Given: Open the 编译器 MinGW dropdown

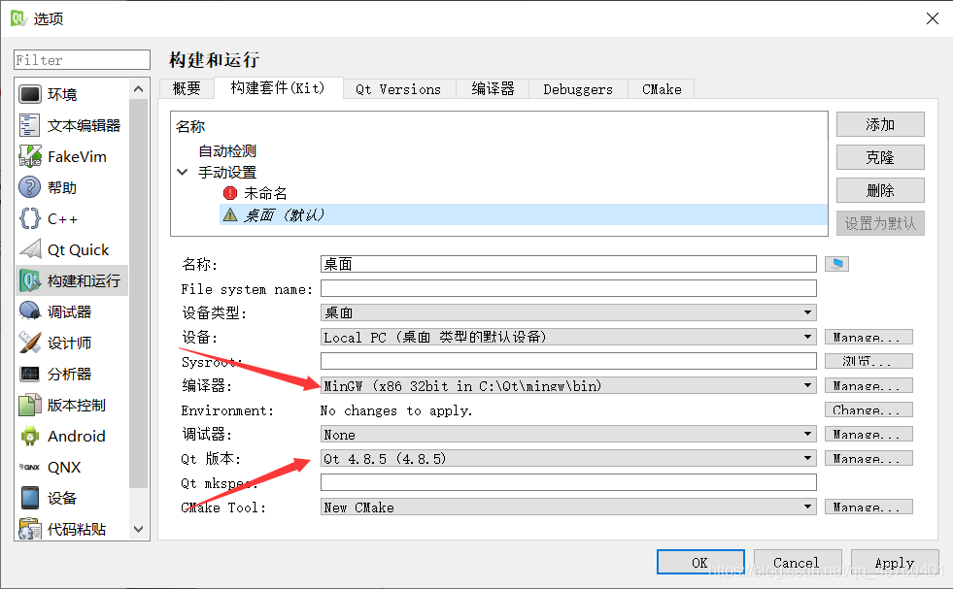Looking at the screenshot, I should pyautogui.click(x=568, y=385).
